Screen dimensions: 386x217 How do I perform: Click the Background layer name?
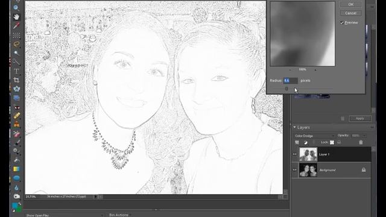[x=327, y=170]
